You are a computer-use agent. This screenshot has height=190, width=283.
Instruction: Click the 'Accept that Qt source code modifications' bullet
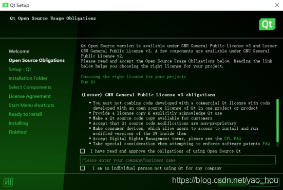coord(164,123)
